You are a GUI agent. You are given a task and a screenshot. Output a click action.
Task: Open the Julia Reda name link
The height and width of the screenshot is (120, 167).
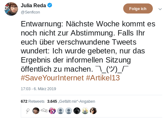coord(33,5)
